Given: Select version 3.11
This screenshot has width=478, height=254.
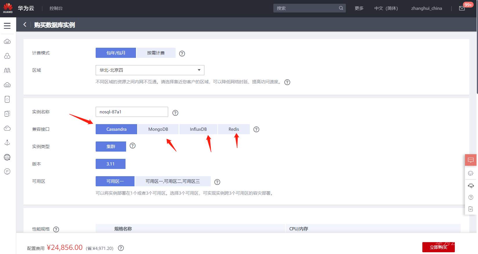Looking at the screenshot, I should (110, 164).
